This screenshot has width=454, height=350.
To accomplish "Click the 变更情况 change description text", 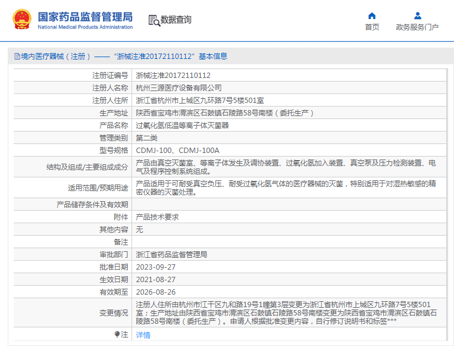I will point(286,312).
